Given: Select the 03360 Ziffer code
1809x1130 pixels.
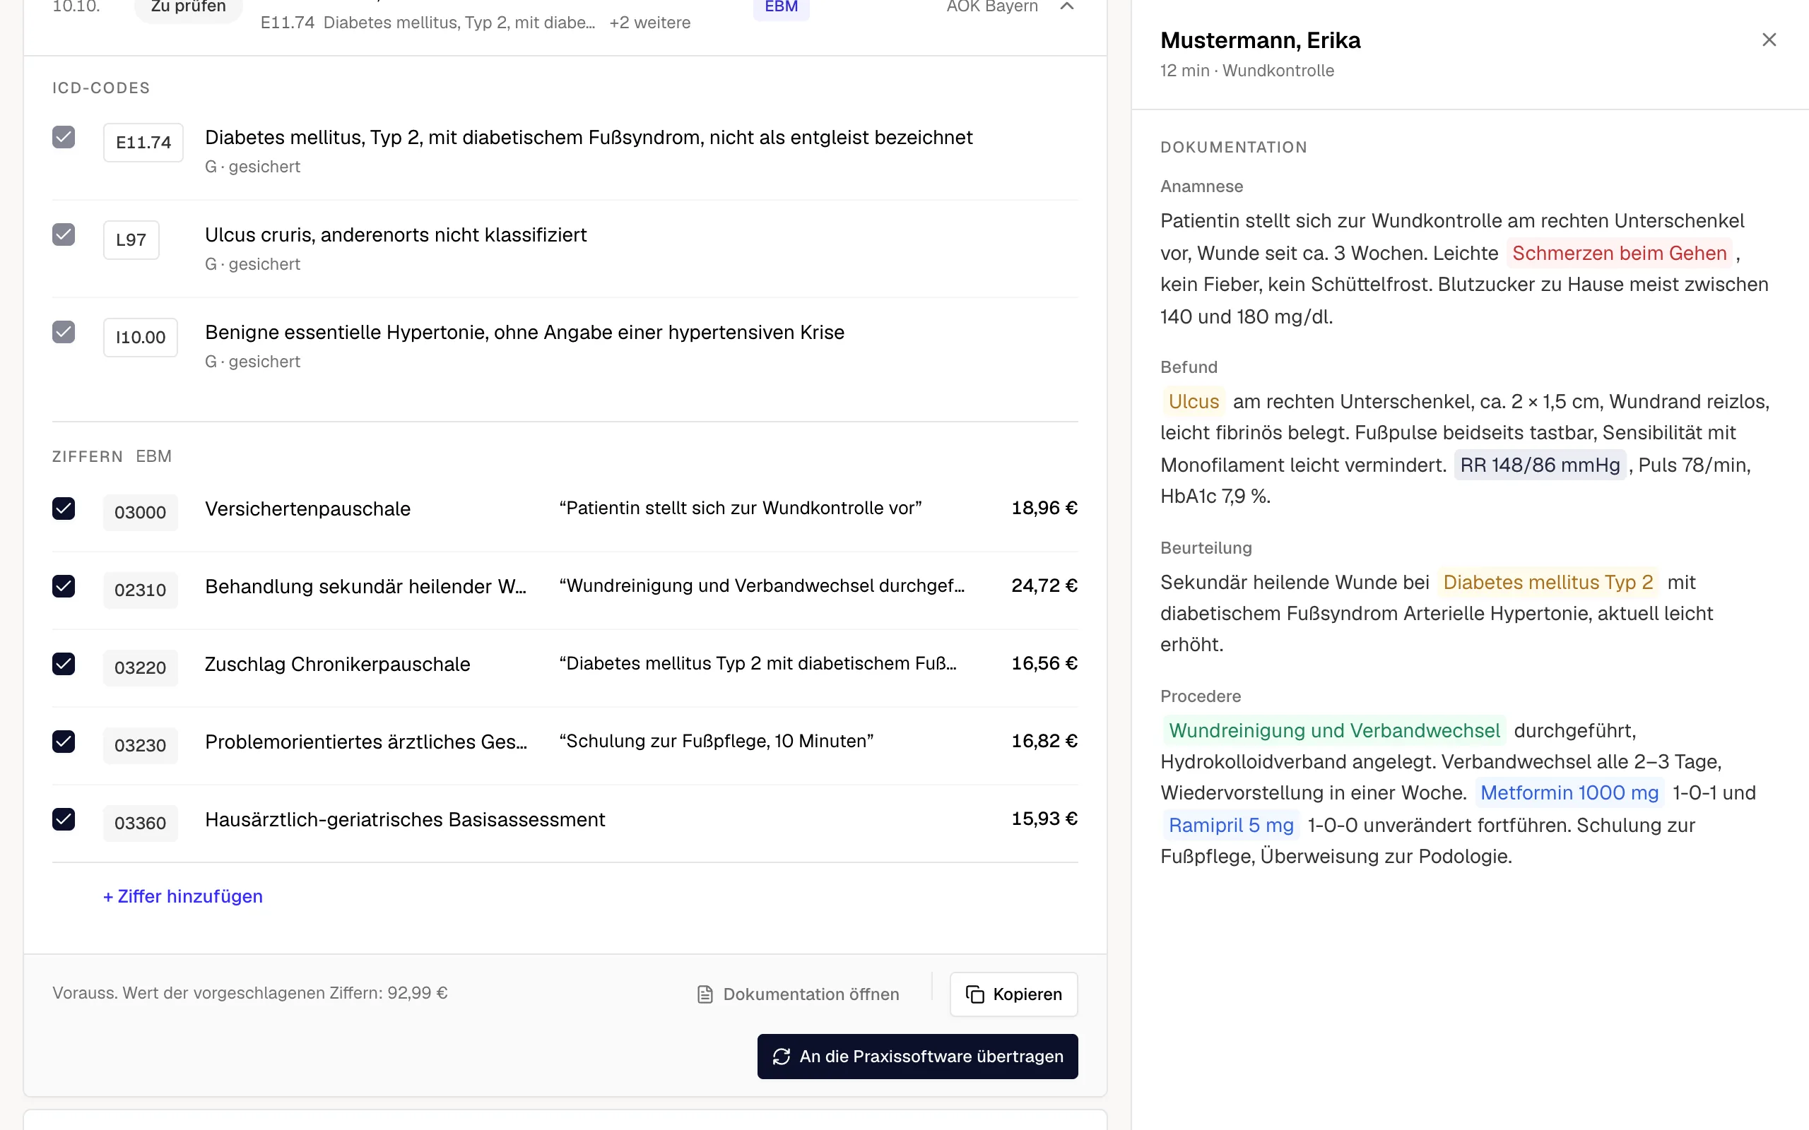Looking at the screenshot, I should click(141, 823).
